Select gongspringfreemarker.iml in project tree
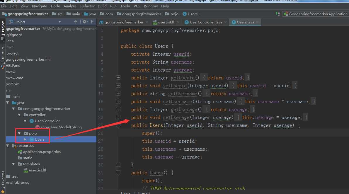Screen dimensions: 349x194 (x=28, y=59)
